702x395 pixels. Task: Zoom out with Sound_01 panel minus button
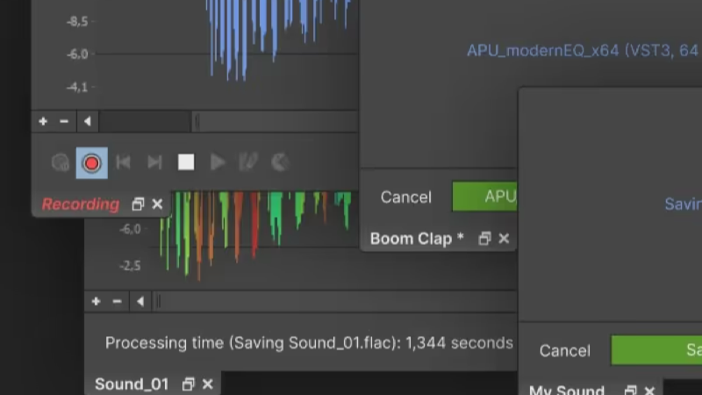tap(117, 301)
